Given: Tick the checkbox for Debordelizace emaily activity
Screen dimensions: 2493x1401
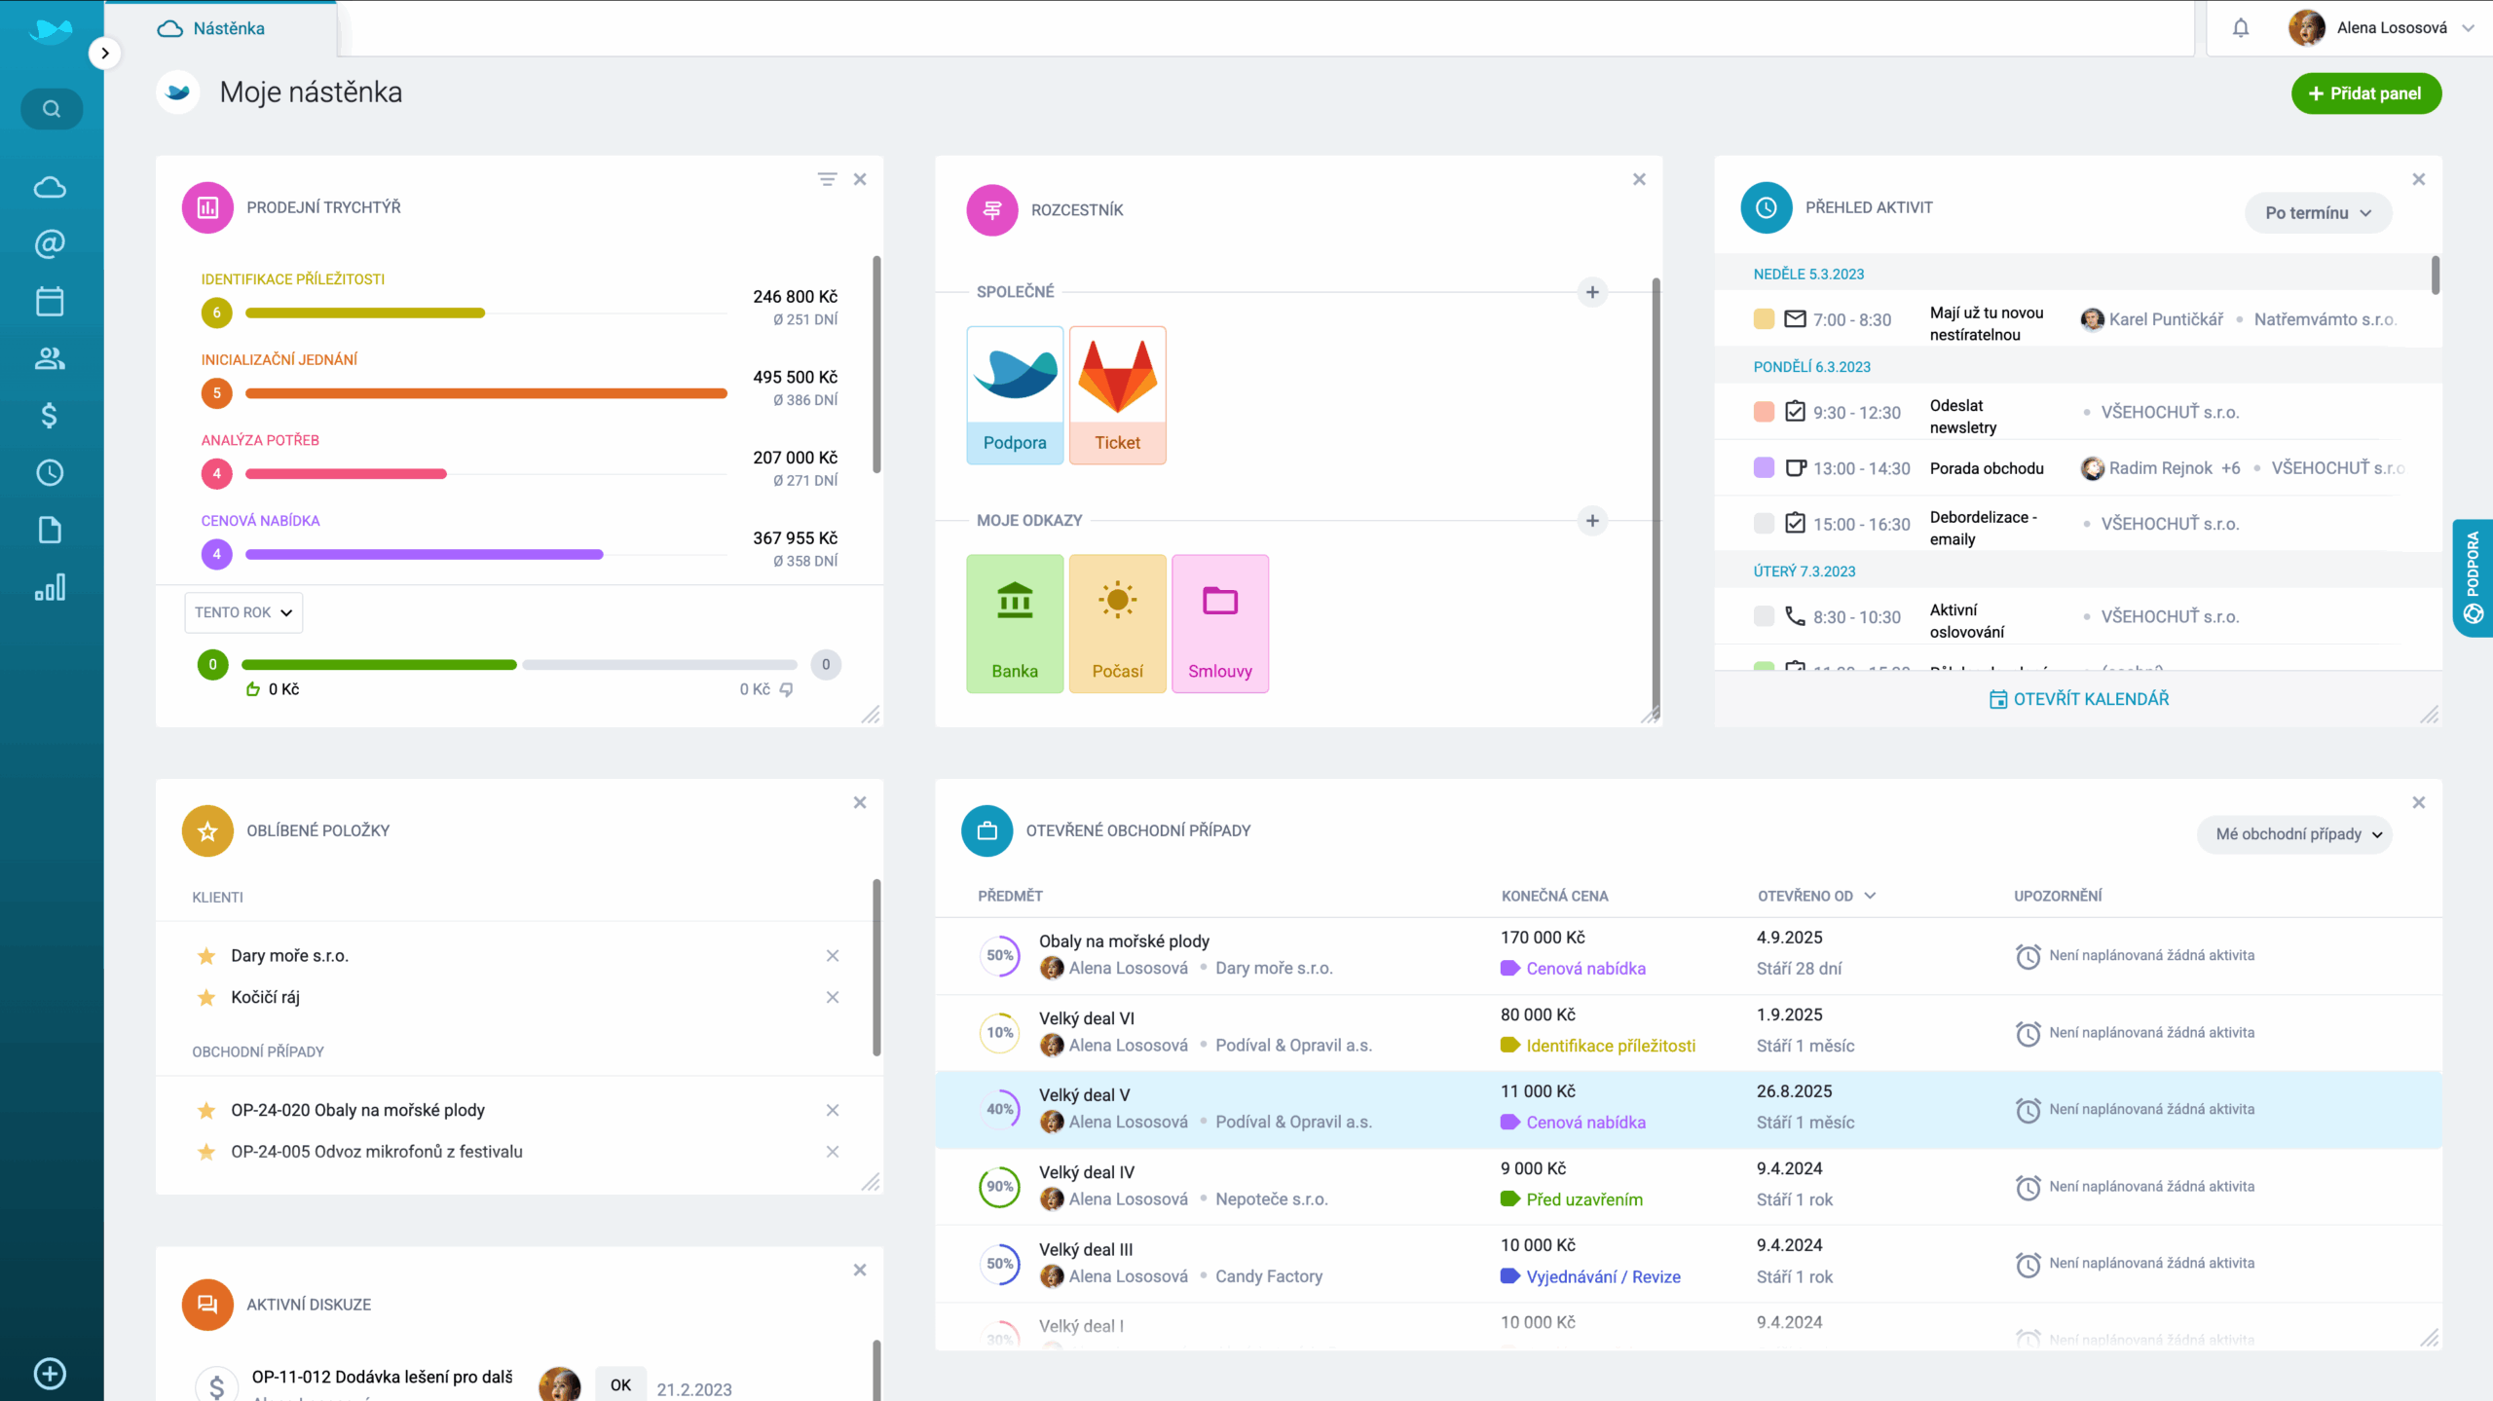Looking at the screenshot, I should (1764, 524).
